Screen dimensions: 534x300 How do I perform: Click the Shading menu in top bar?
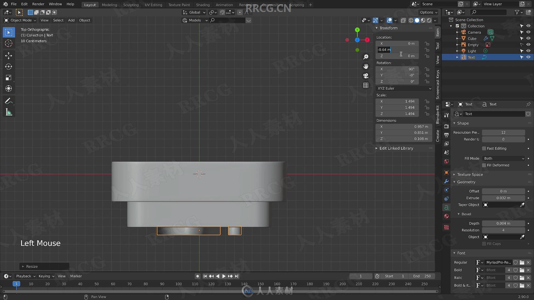point(202,4)
